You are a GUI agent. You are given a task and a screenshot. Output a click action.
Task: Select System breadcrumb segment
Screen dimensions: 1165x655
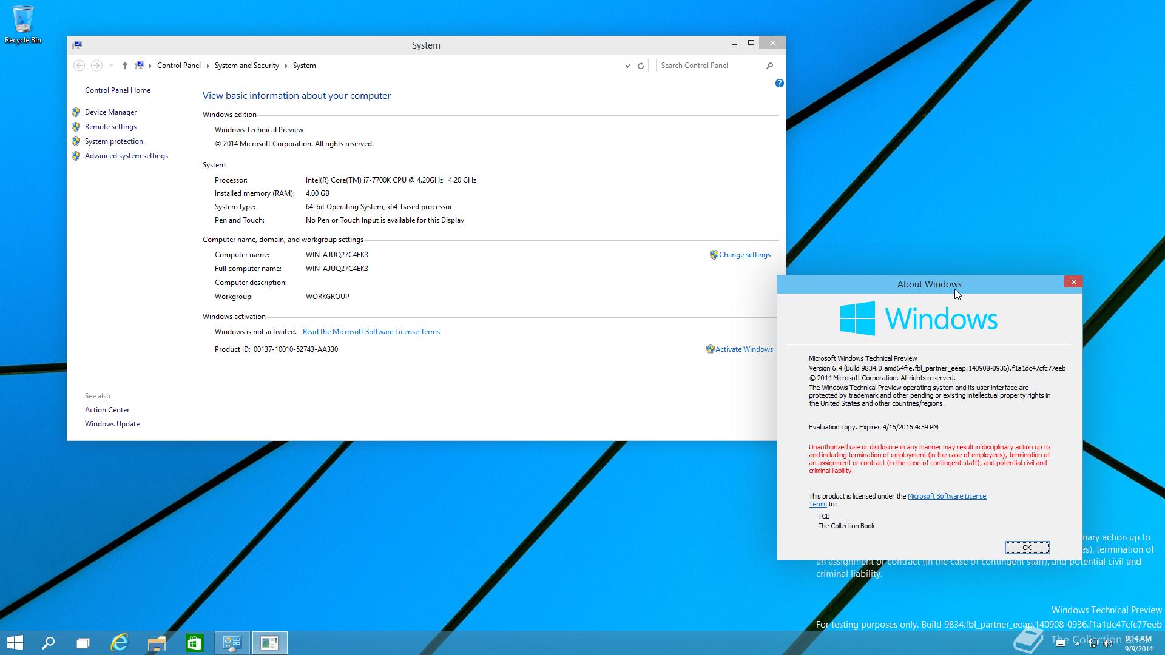click(x=304, y=65)
